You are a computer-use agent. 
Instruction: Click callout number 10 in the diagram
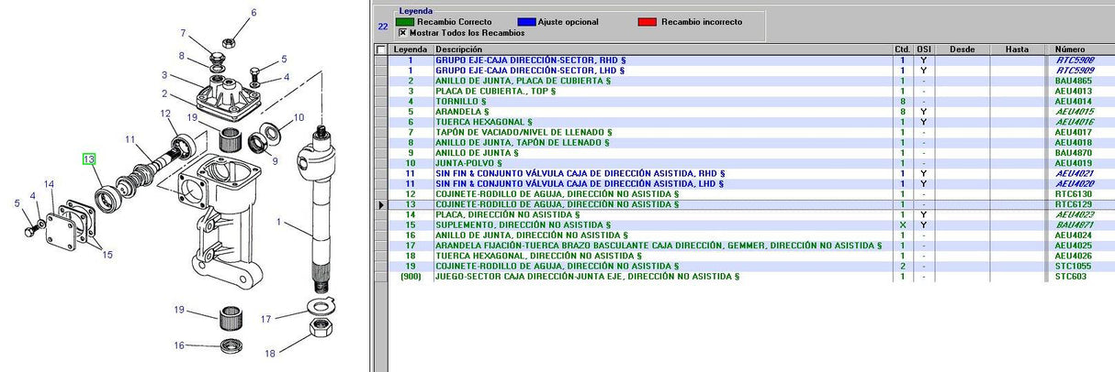pyautogui.click(x=298, y=118)
